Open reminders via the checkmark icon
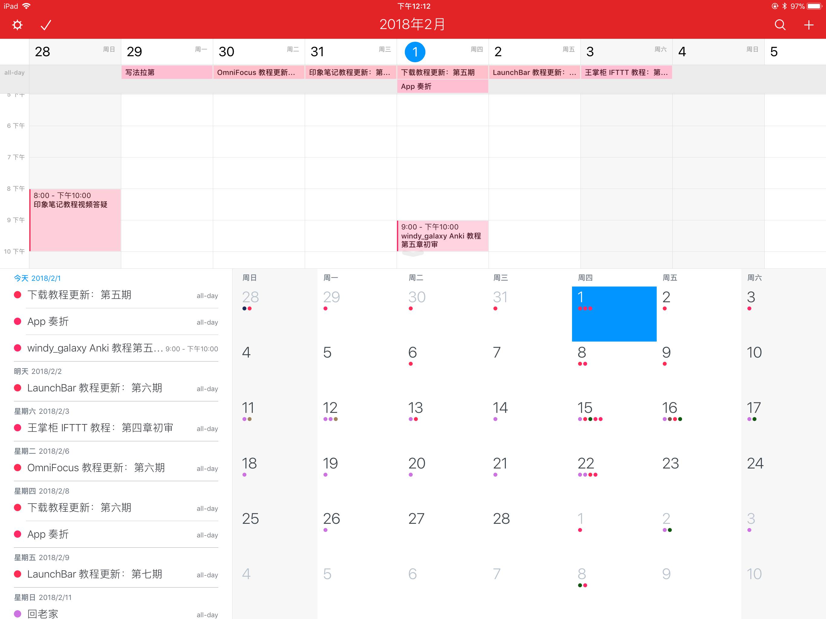 point(46,25)
